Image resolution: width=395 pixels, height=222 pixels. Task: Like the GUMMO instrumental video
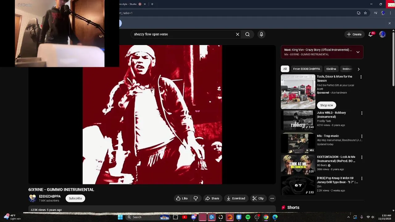[x=182, y=198]
